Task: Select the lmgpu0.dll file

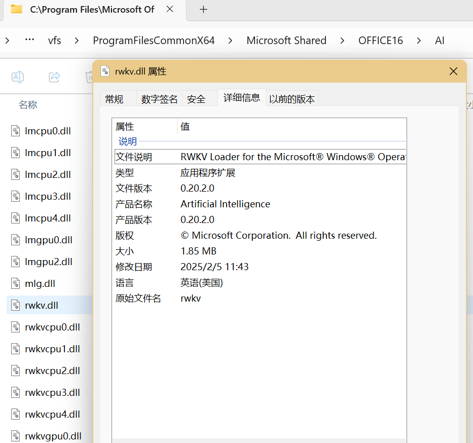Action: click(48, 240)
